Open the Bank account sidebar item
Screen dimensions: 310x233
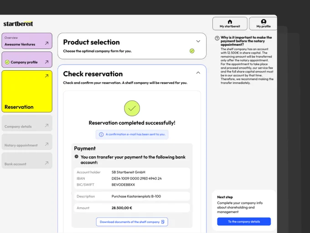coord(27,161)
